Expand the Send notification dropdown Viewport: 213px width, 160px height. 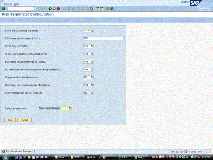92,93
